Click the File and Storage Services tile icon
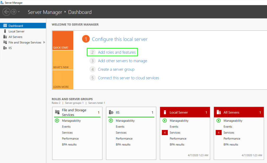The height and width of the screenshot is (163, 267). click(57, 112)
